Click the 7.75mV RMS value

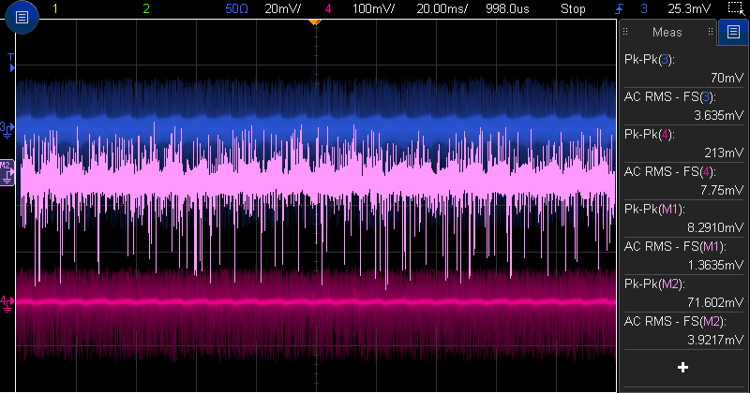(x=722, y=190)
